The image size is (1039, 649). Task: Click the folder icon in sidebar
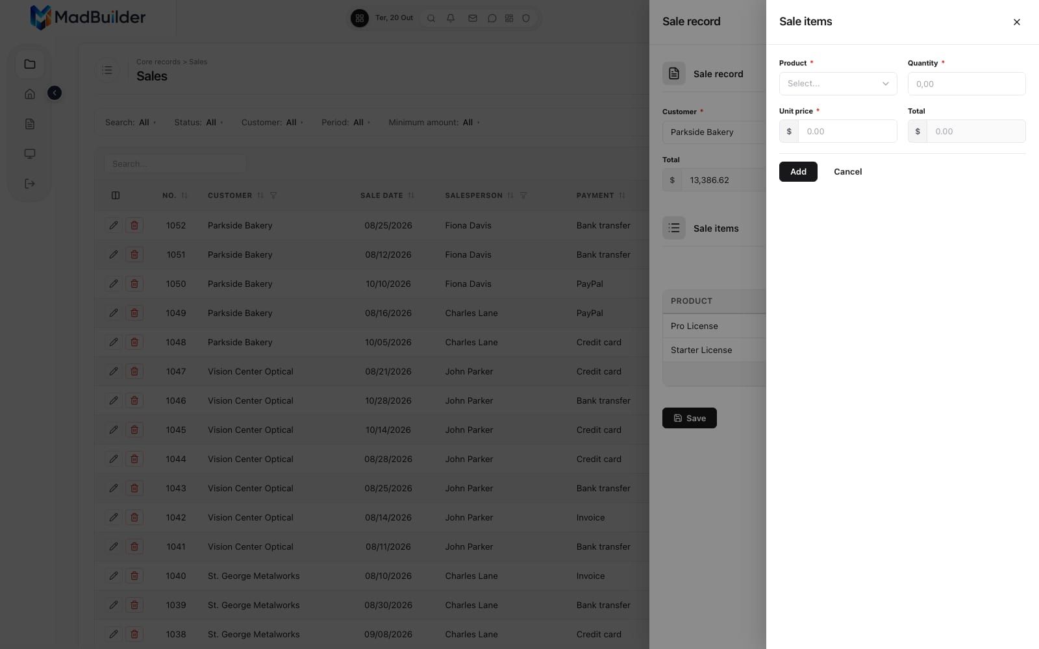30,64
